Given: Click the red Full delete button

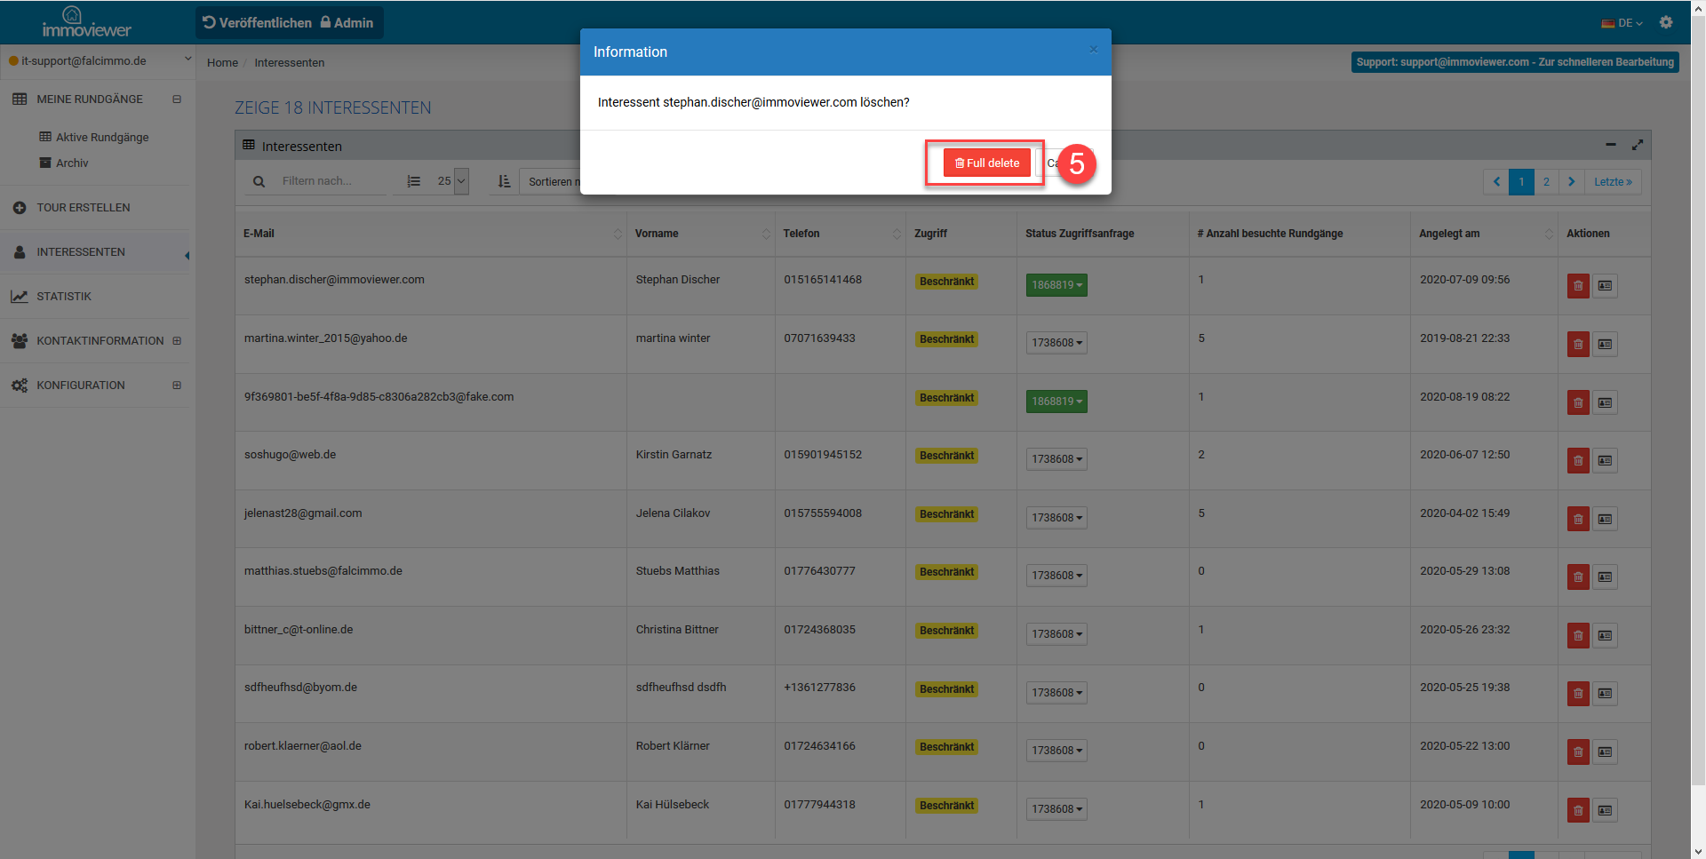Looking at the screenshot, I should click(986, 163).
